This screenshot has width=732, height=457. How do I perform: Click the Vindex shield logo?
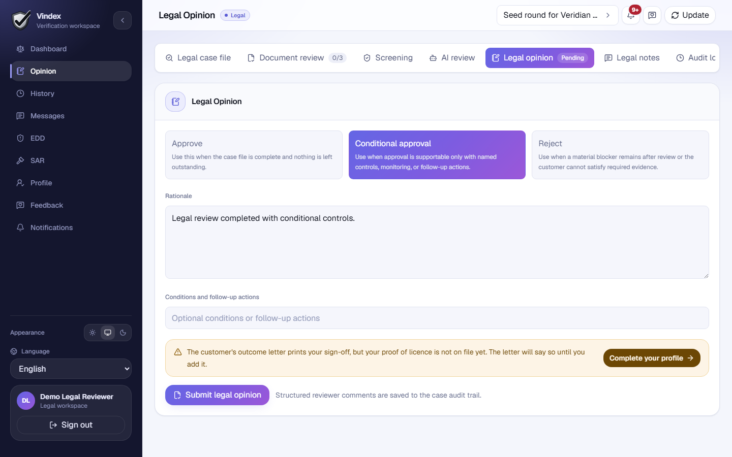[21, 20]
